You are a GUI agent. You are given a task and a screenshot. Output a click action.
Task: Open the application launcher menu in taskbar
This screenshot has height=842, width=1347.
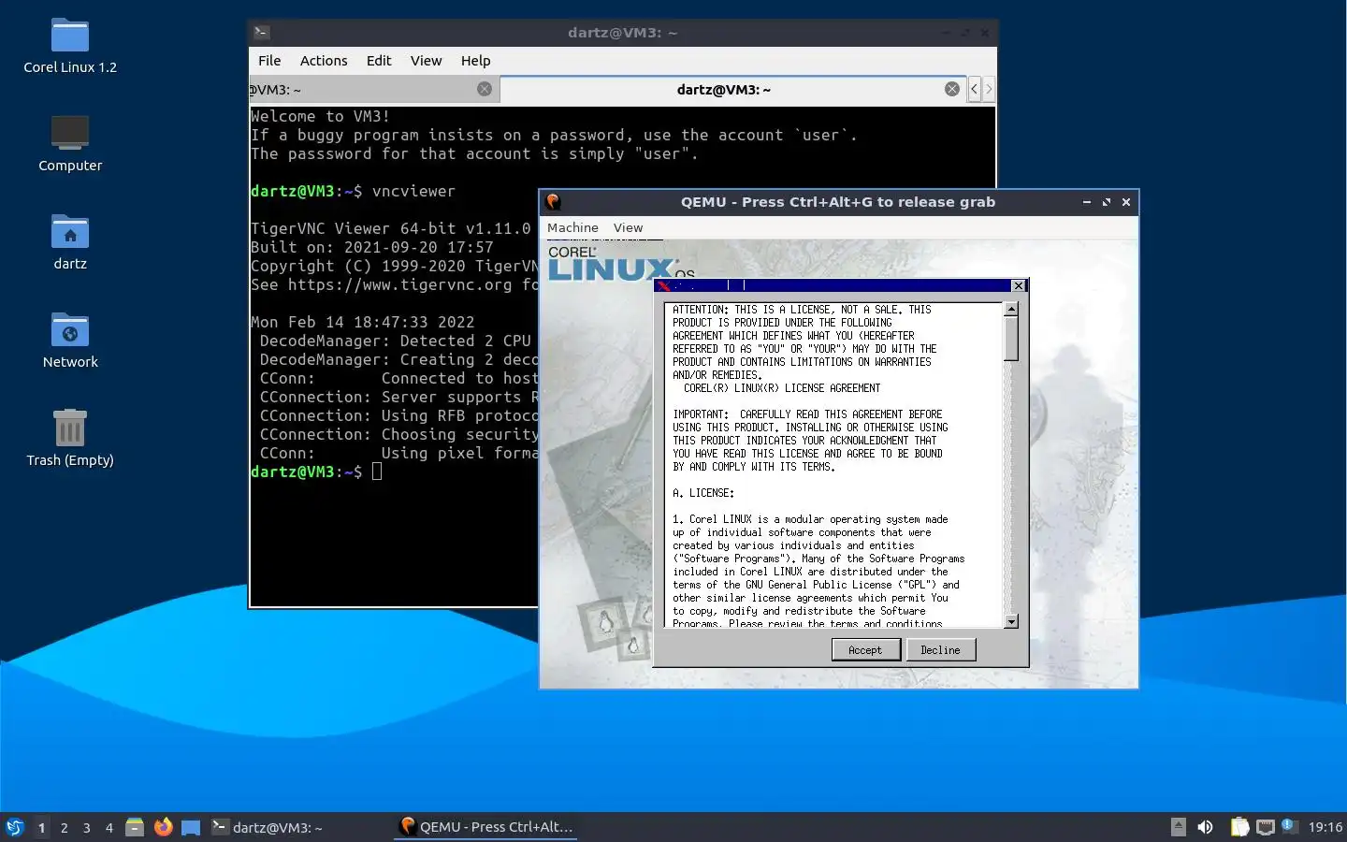pyautogui.click(x=15, y=827)
